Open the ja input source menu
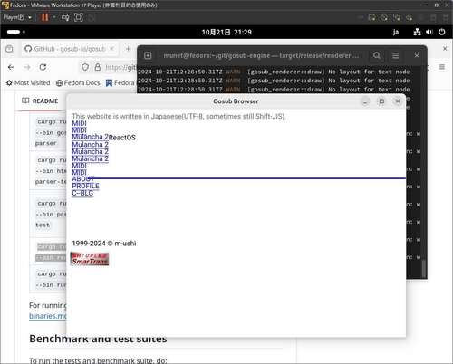This screenshot has width=453, height=364. (x=396, y=32)
